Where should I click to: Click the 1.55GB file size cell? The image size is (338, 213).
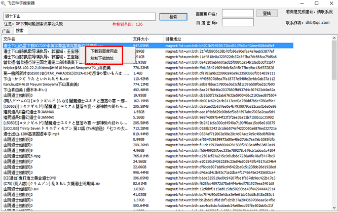(x=139, y=112)
